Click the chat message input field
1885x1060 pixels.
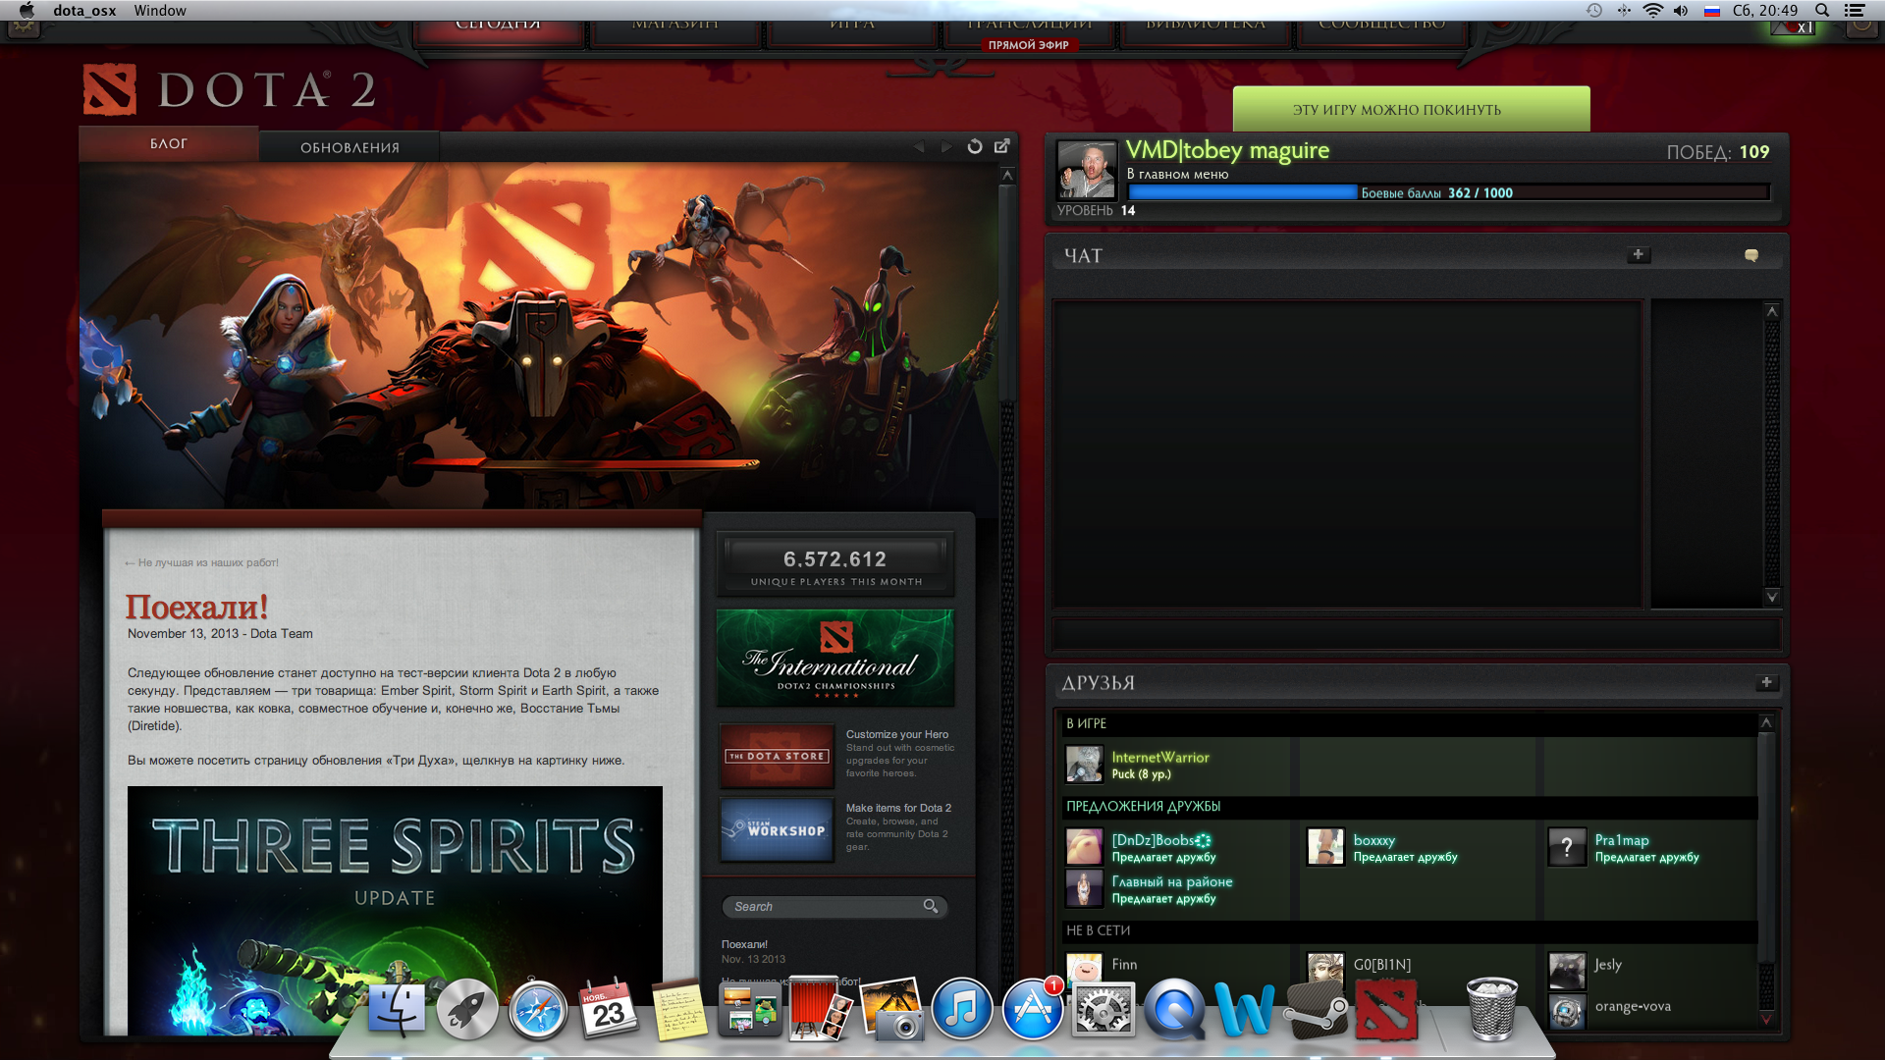(x=1416, y=633)
